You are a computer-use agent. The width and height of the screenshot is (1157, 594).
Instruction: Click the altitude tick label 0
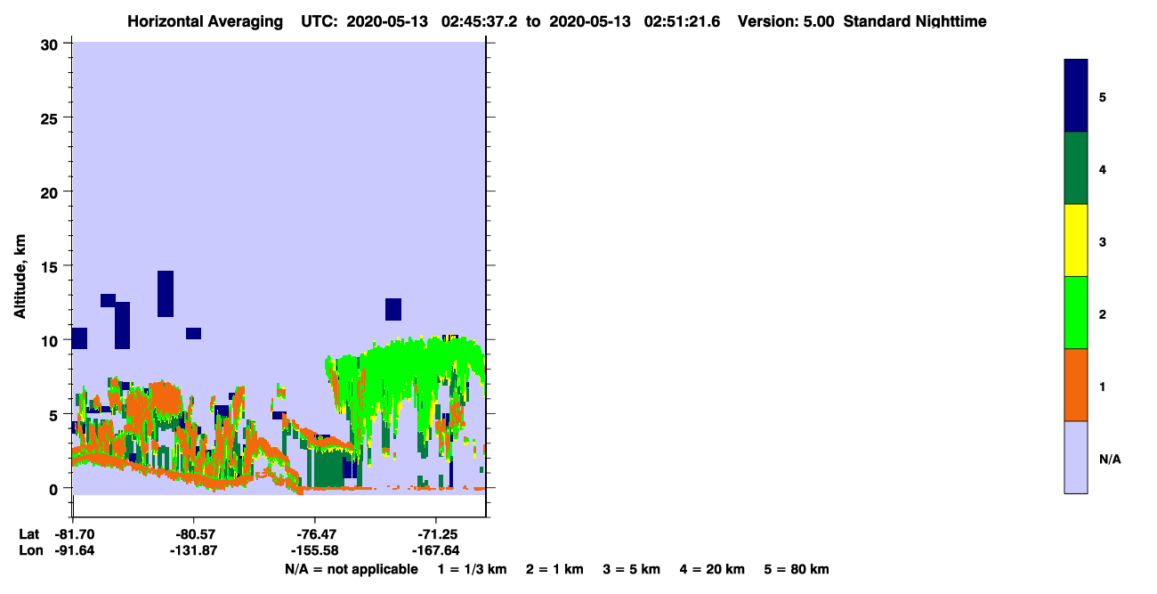pos(55,489)
